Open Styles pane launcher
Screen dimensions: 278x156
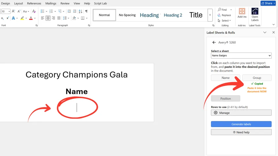[213, 25]
